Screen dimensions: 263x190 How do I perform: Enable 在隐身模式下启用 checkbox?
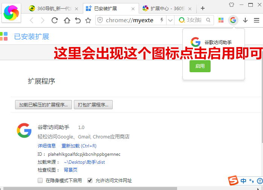click(x=40, y=181)
